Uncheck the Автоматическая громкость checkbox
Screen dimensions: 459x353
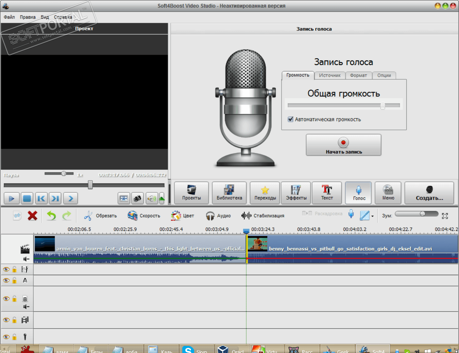[290, 119]
